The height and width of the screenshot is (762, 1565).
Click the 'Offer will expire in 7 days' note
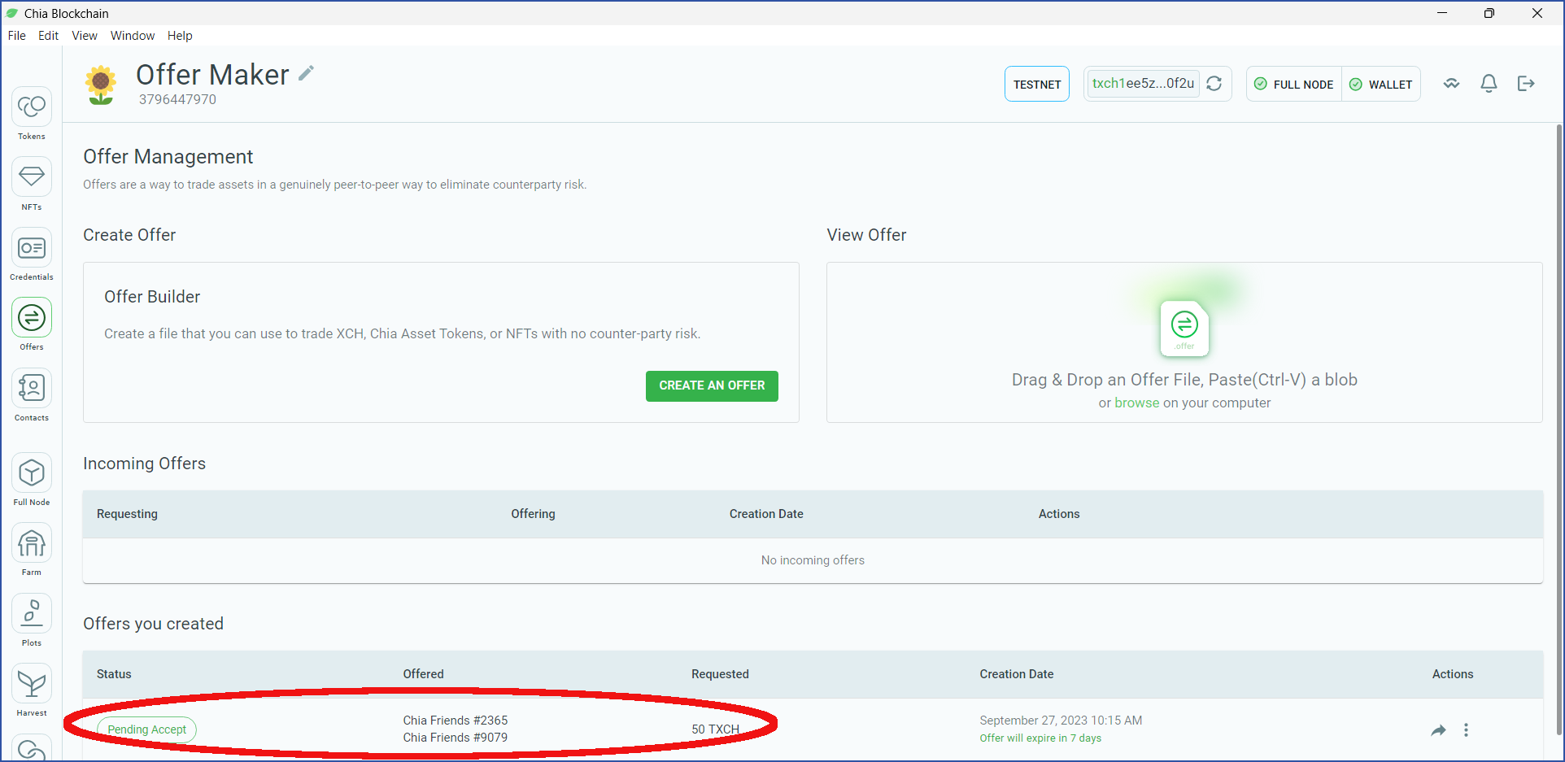click(x=1040, y=738)
